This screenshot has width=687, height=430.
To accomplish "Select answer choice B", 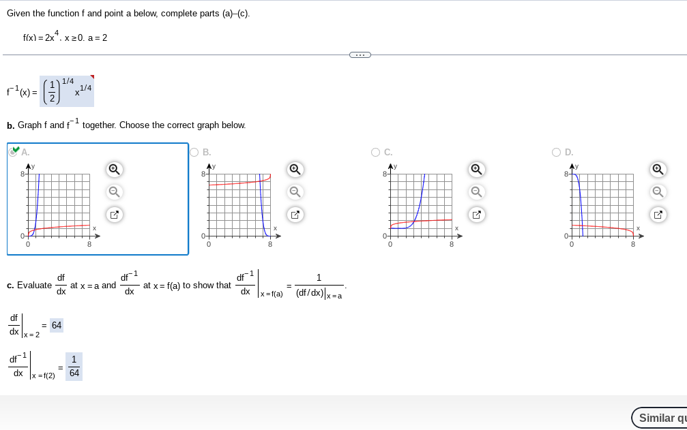I will point(194,152).
